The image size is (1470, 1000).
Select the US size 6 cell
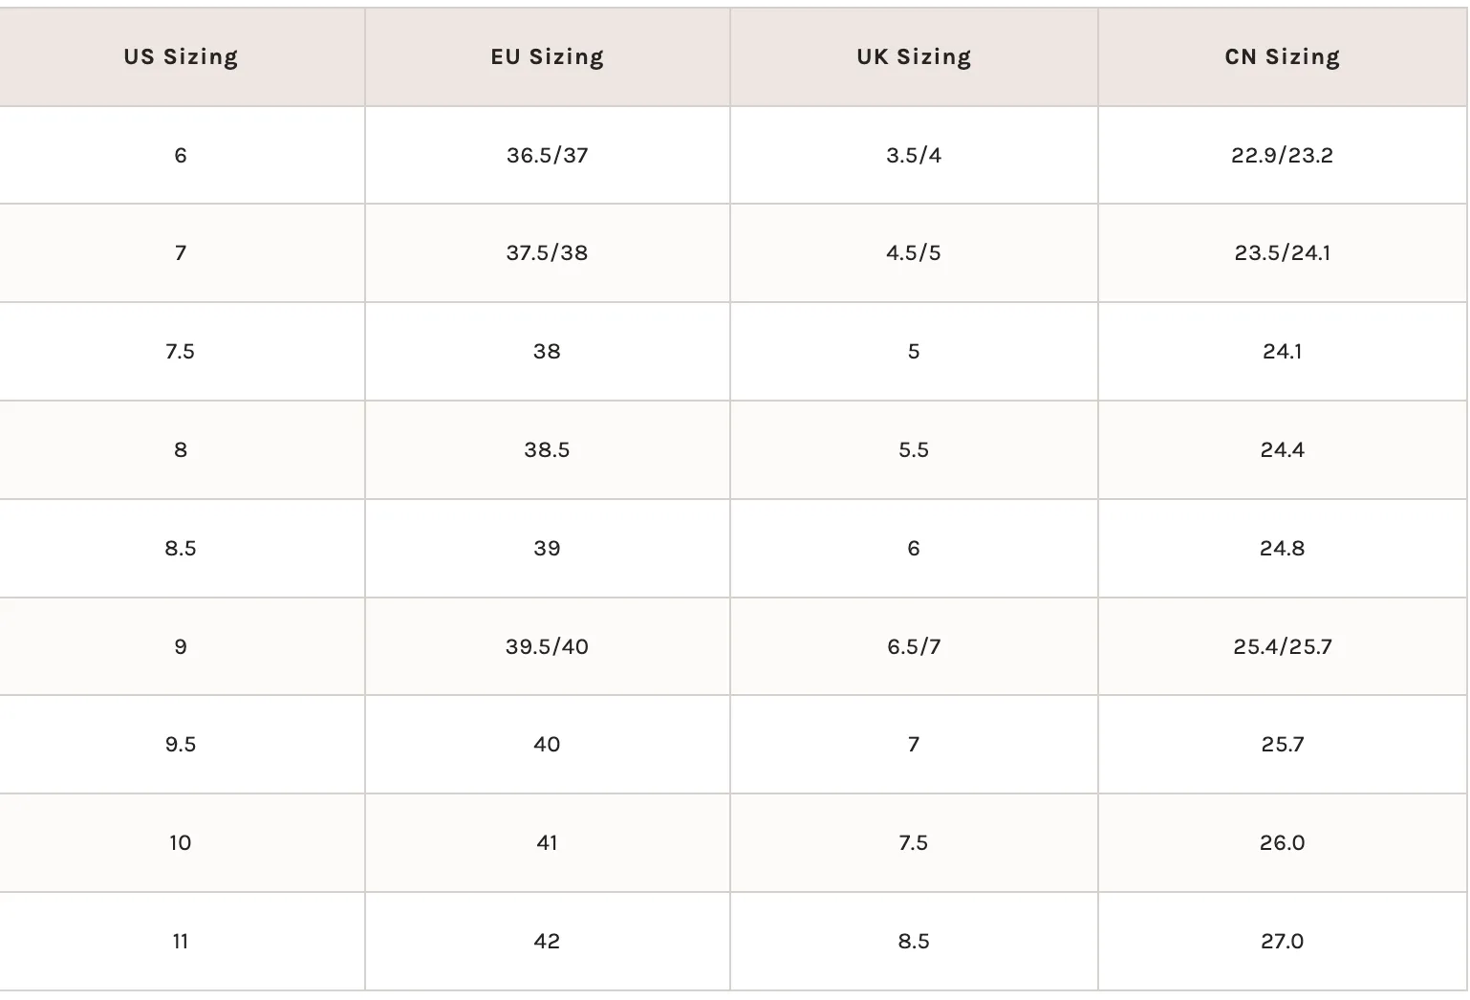(182, 155)
